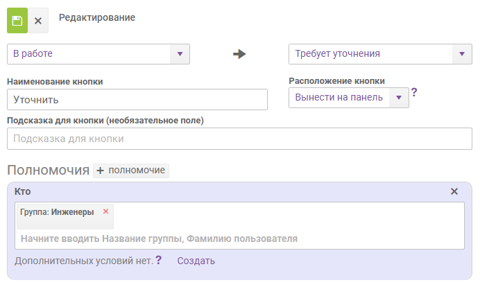The width and height of the screenshot is (480, 287).
Task: Remove the Инженеры group tag
Action: [105, 211]
